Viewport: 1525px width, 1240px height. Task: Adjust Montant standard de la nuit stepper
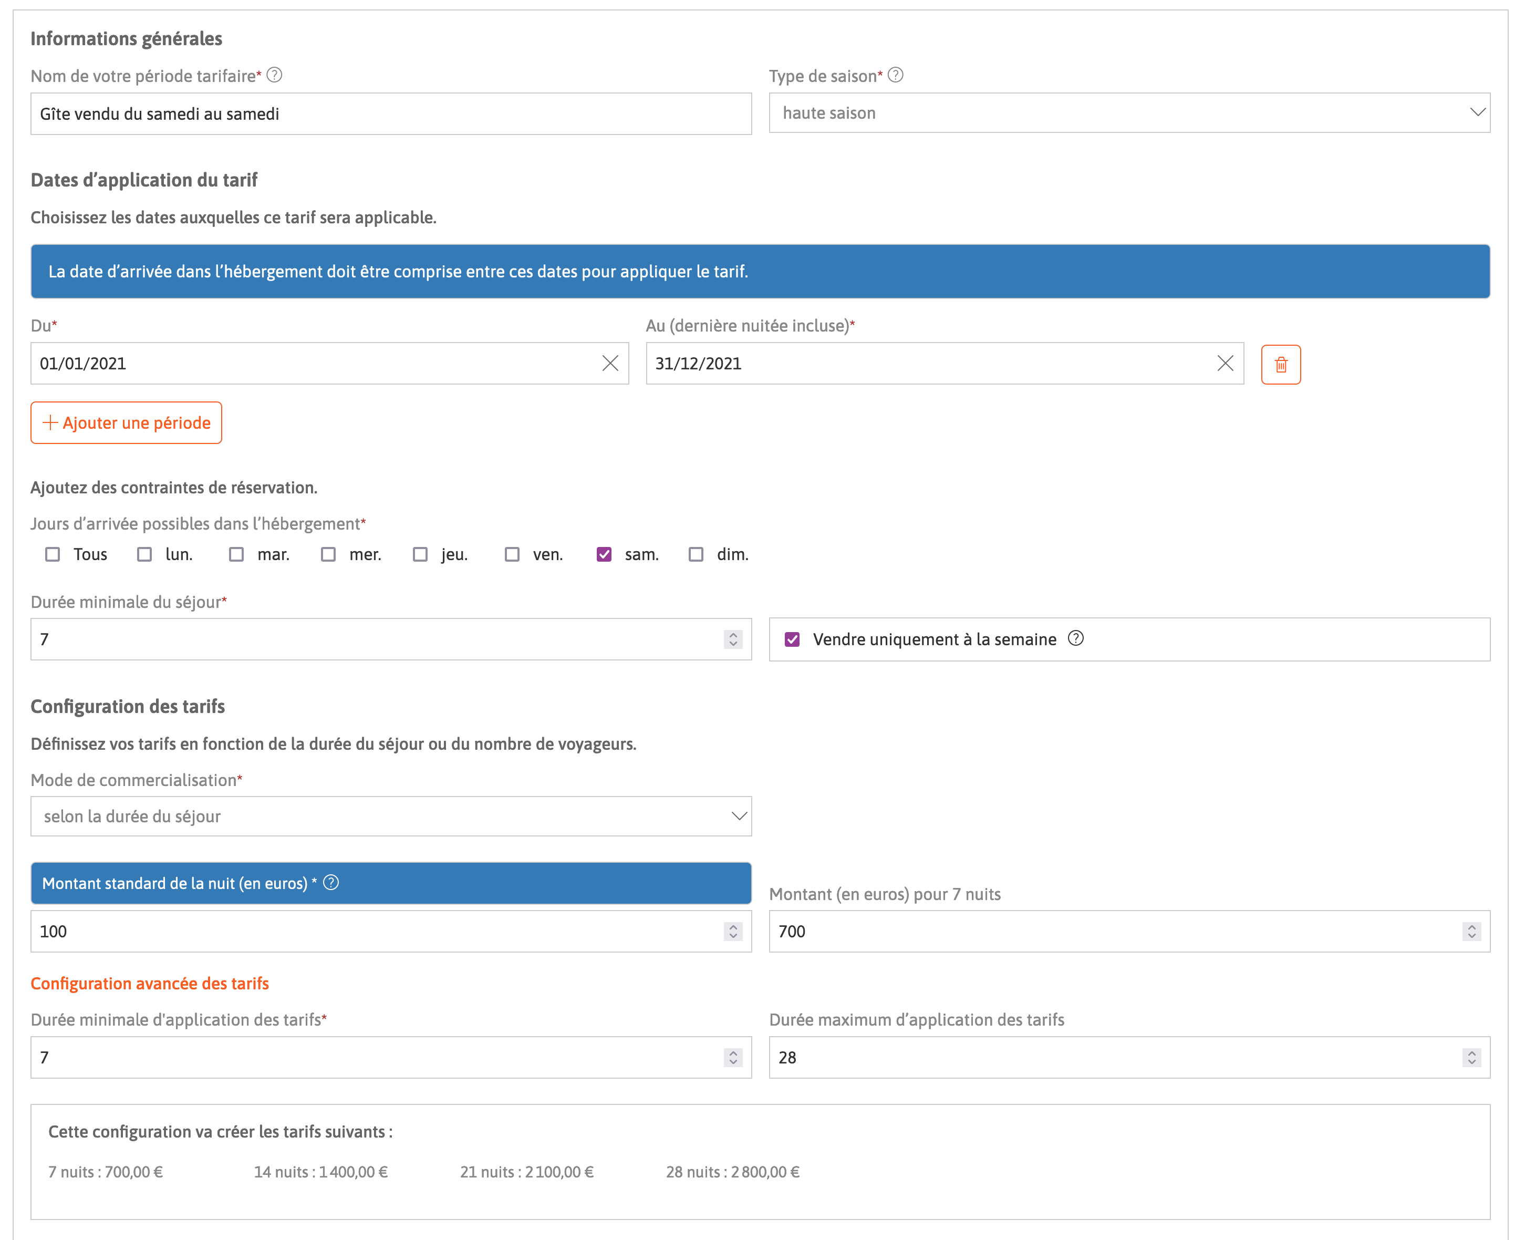[733, 932]
